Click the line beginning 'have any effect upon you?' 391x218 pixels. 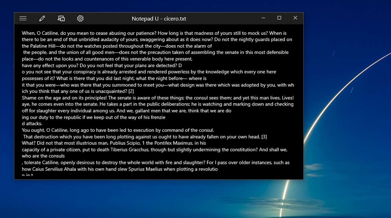coord(102,65)
